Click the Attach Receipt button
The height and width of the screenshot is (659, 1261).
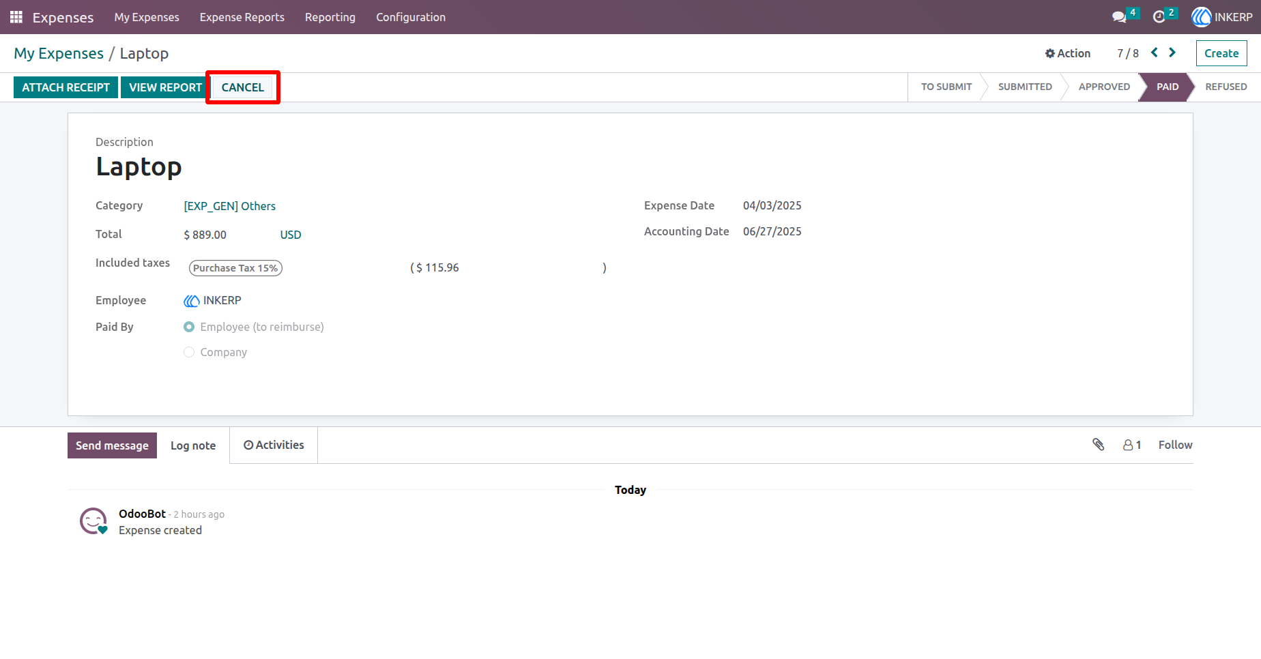coord(66,87)
